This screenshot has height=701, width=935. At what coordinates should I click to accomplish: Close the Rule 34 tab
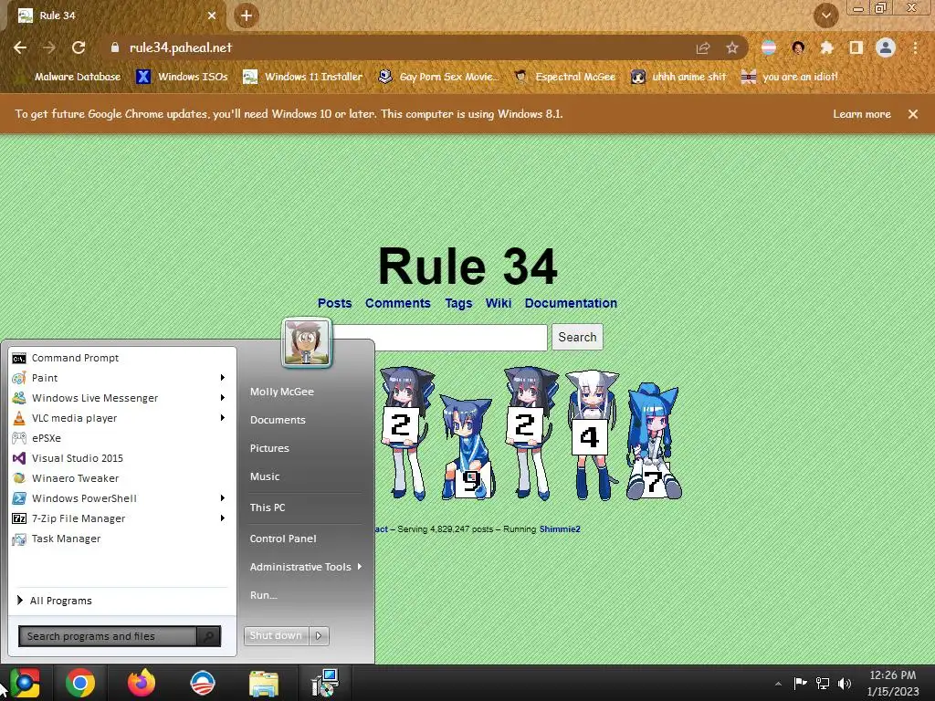212,16
